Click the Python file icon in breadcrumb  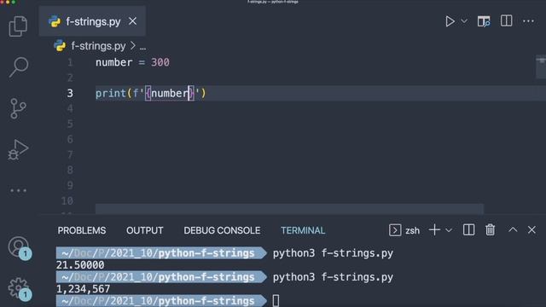(x=60, y=46)
